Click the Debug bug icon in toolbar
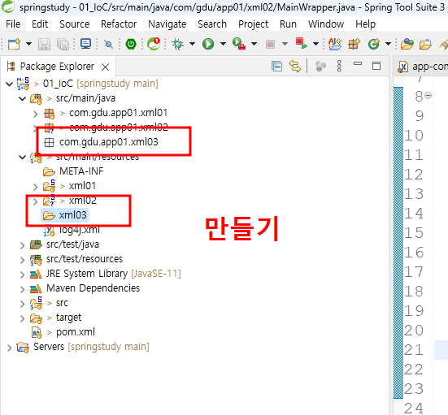This screenshot has height=415, width=448. [178, 44]
